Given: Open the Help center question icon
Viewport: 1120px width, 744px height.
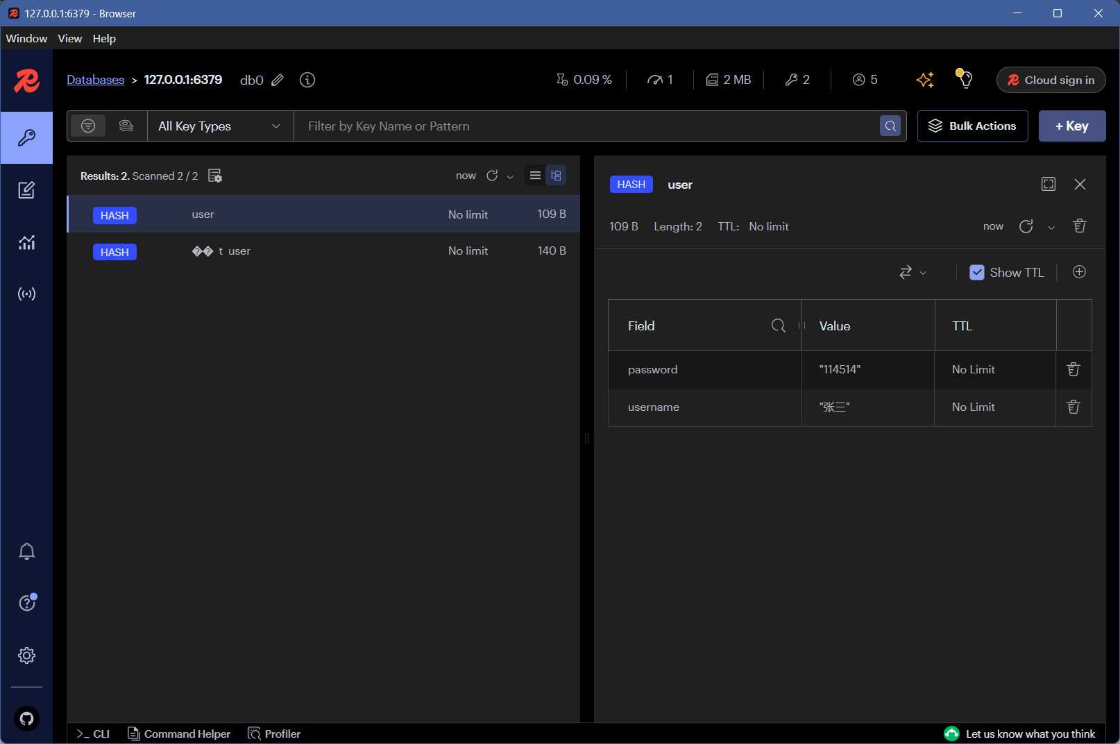Looking at the screenshot, I should pos(26,603).
